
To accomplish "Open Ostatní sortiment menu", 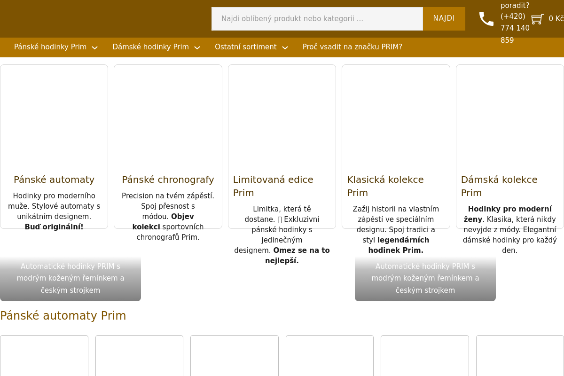I will 246,47.
